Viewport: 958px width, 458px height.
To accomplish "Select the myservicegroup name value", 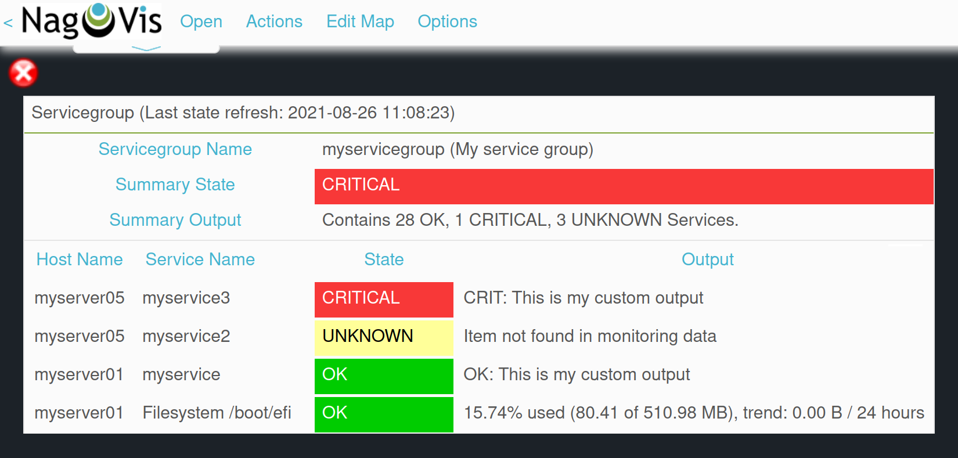I will click(x=458, y=149).
